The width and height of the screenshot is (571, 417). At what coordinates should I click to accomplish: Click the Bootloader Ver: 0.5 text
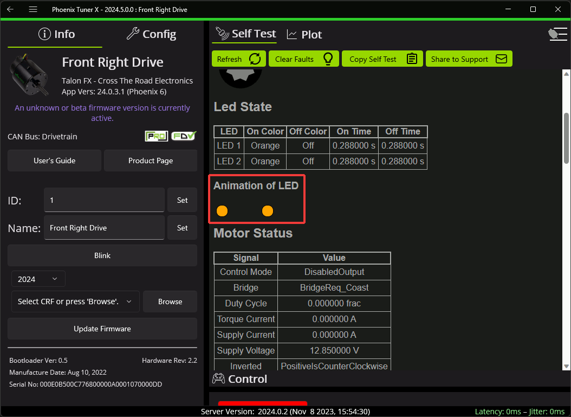[x=38, y=360]
